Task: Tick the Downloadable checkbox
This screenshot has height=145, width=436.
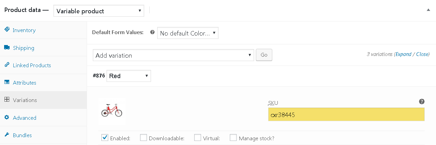Action: 144,138
